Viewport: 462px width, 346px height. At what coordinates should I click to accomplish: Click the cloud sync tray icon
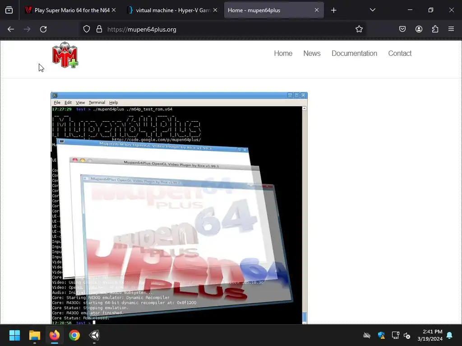(x=366, y=335)
